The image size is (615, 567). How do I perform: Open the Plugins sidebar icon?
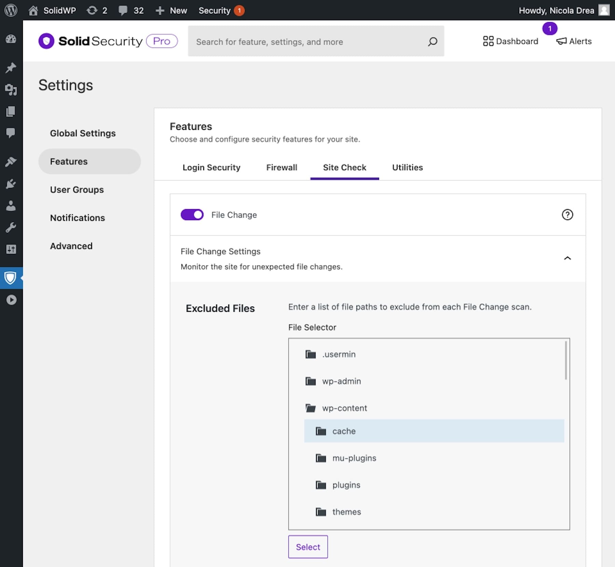[11, 184]
